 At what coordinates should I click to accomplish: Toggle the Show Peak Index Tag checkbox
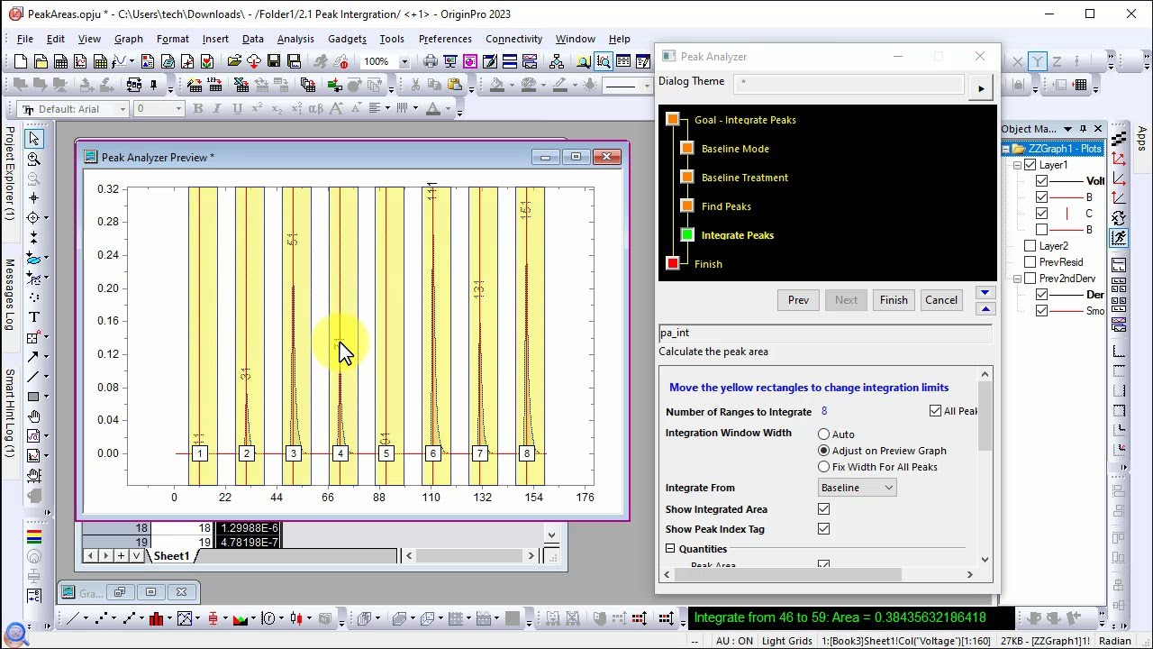(x=823, y=529)
